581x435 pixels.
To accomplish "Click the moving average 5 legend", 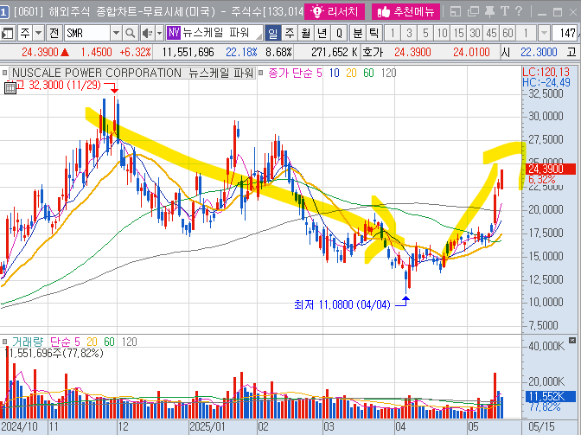I will coord(319,73).
